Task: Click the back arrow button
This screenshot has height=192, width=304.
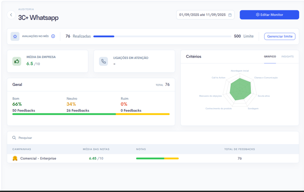Action: click(11, 15)
